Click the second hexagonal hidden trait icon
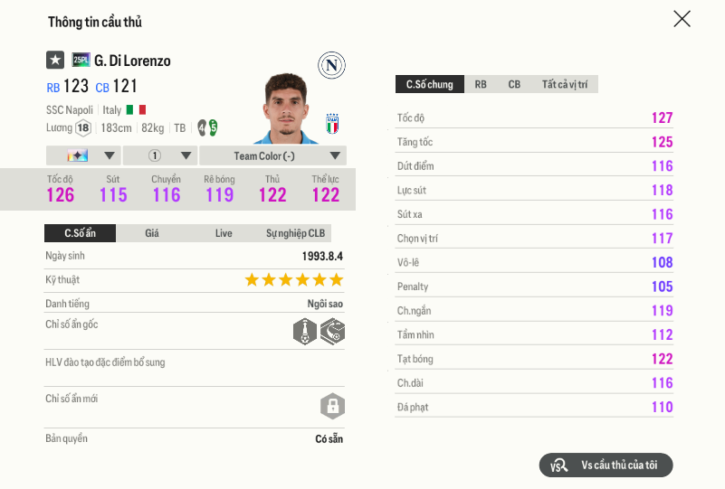This screenshot has width=725, height=489. (x=332, y=331)
